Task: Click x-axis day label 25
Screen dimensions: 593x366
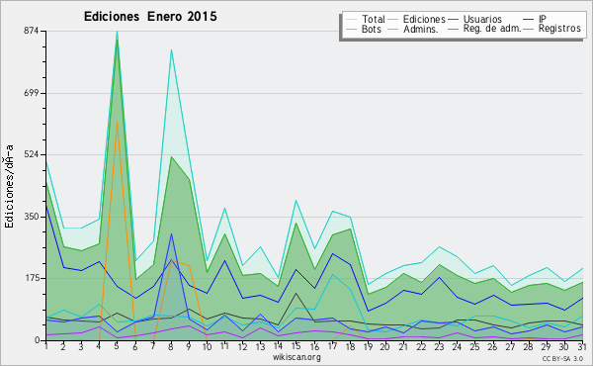Action: tap(475, 346)
